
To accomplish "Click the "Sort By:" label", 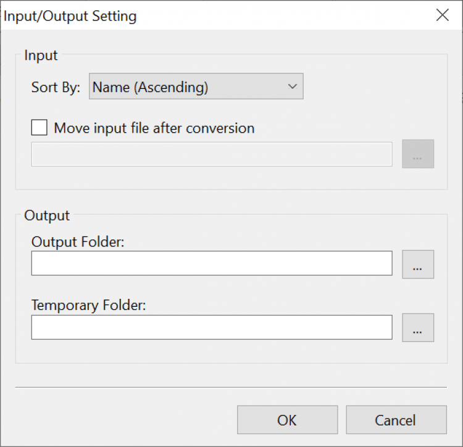I will tap(56, 88).
